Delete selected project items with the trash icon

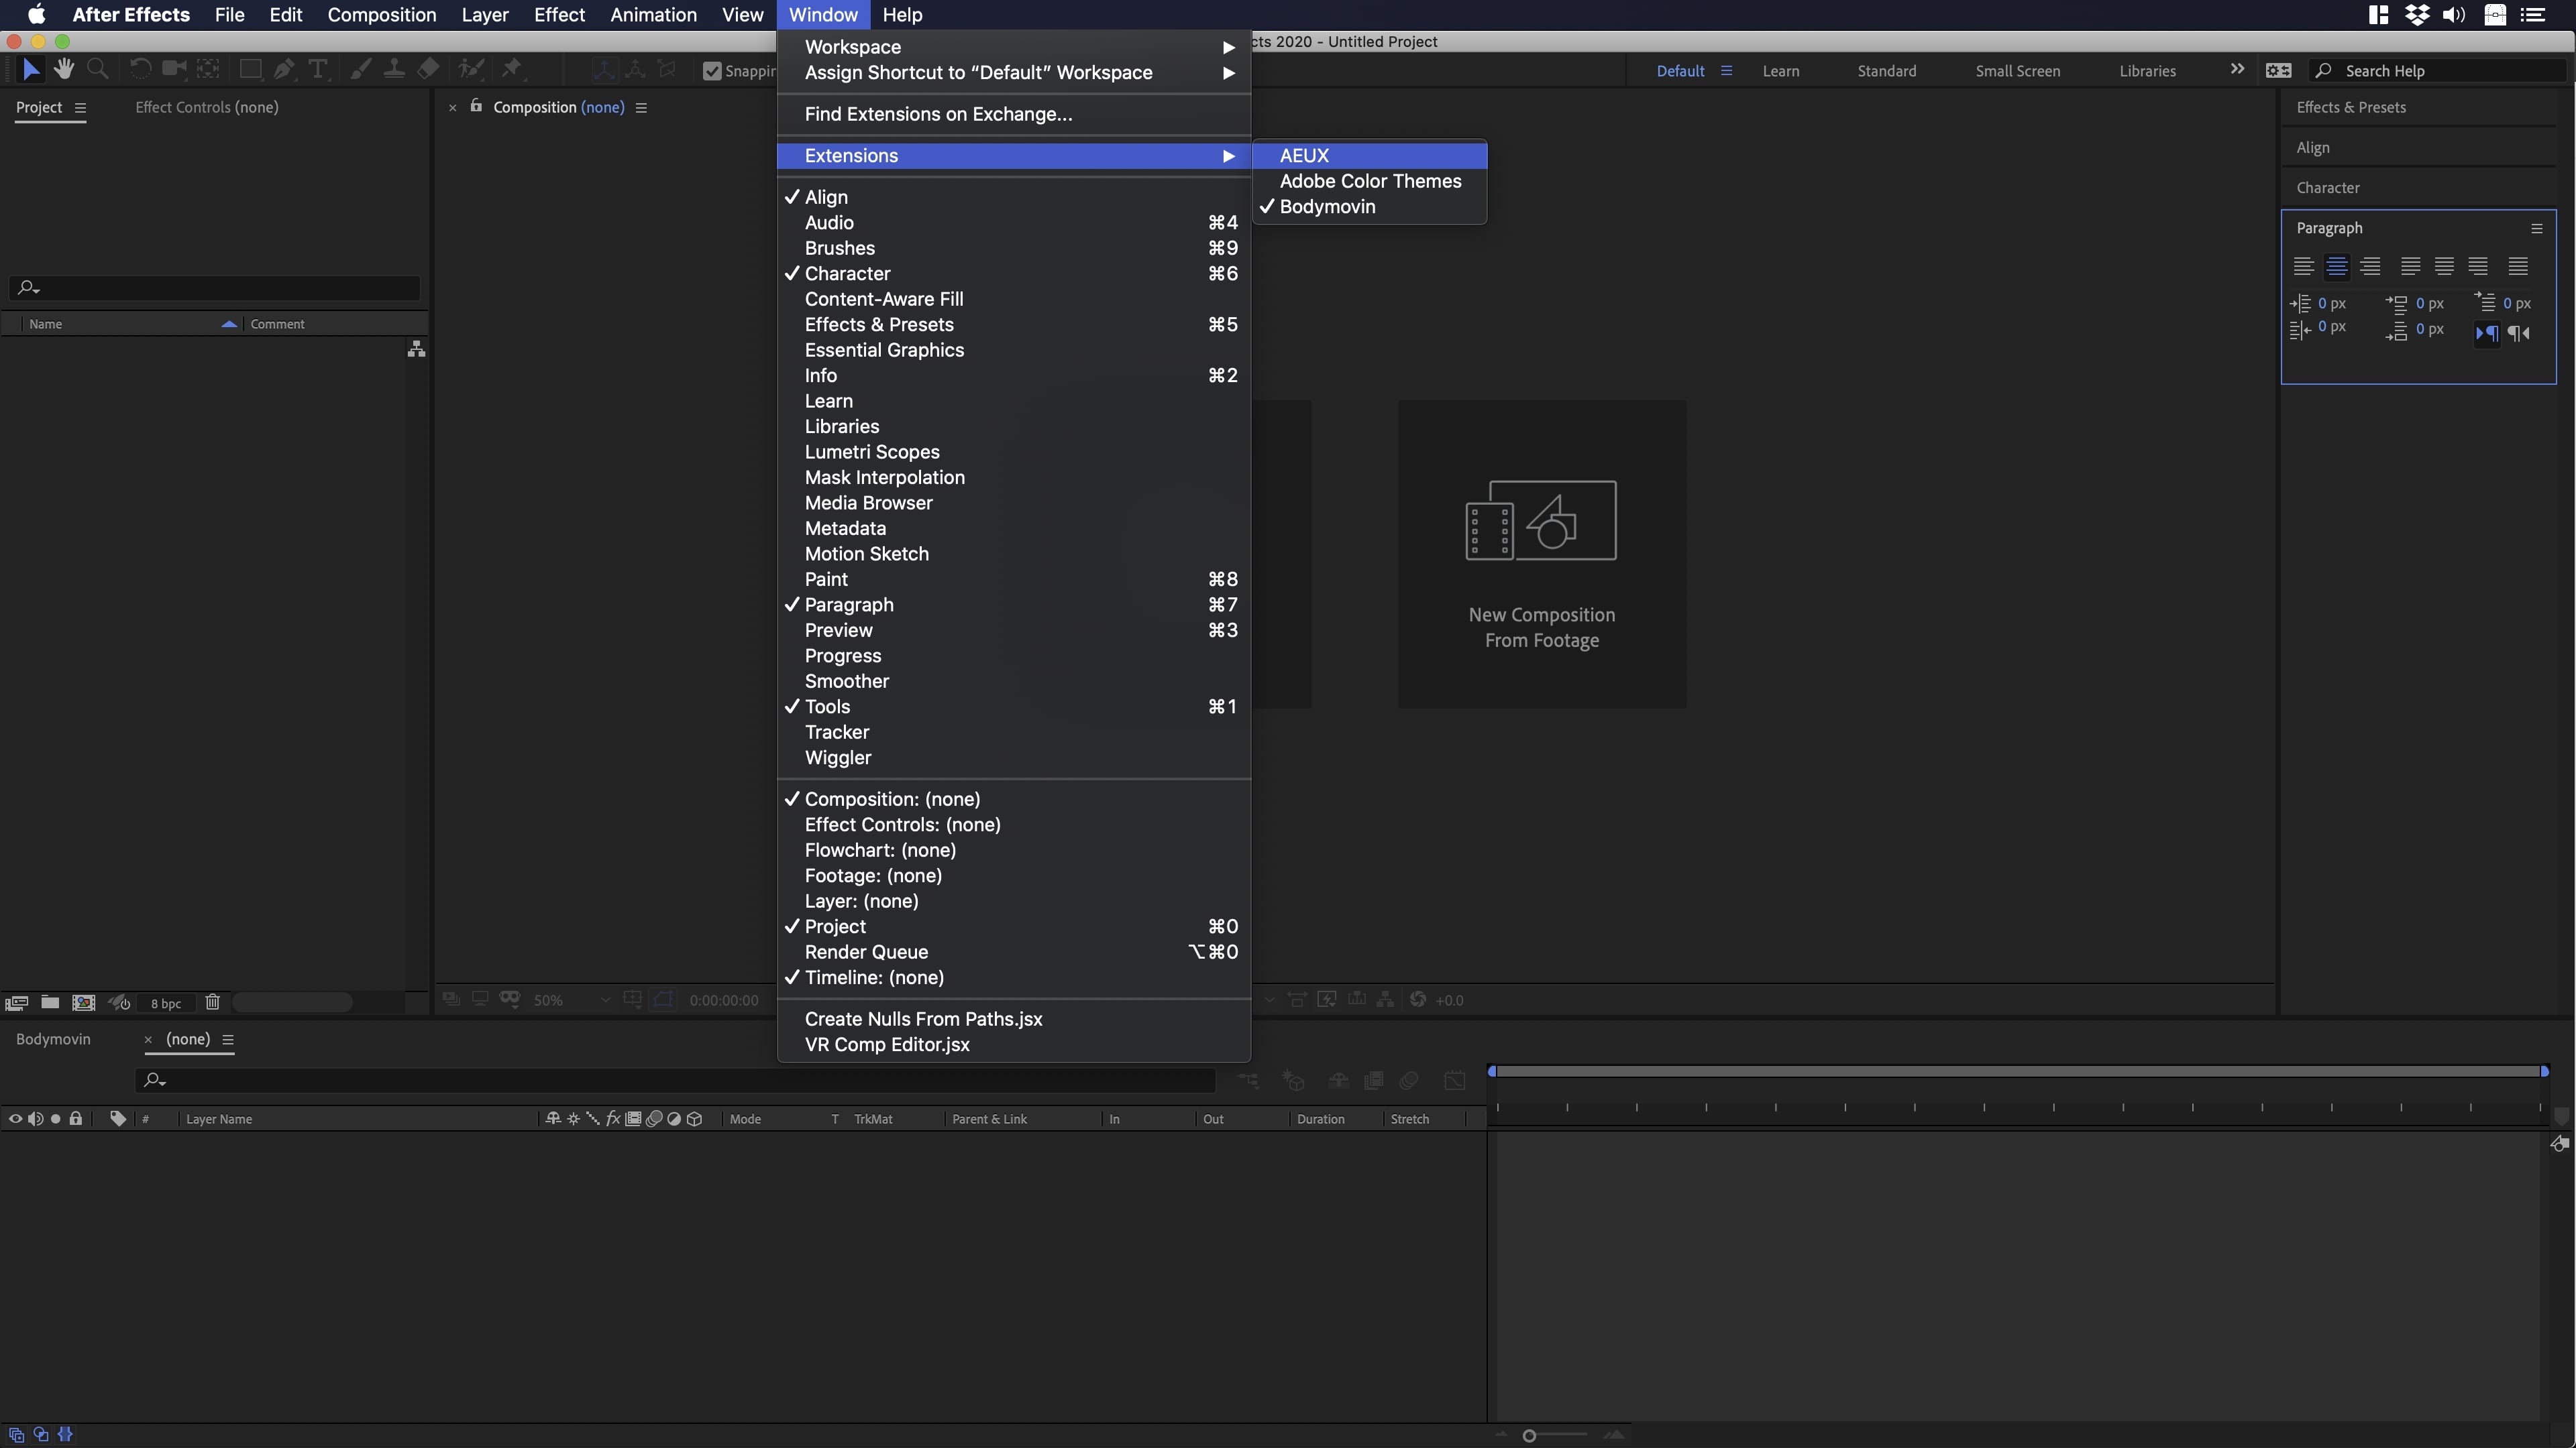tap(212, 1002)
